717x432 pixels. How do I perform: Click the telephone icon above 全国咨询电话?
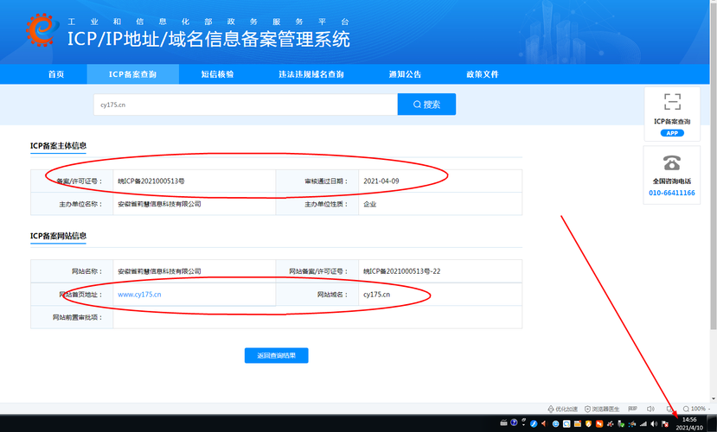pos(672,162)
